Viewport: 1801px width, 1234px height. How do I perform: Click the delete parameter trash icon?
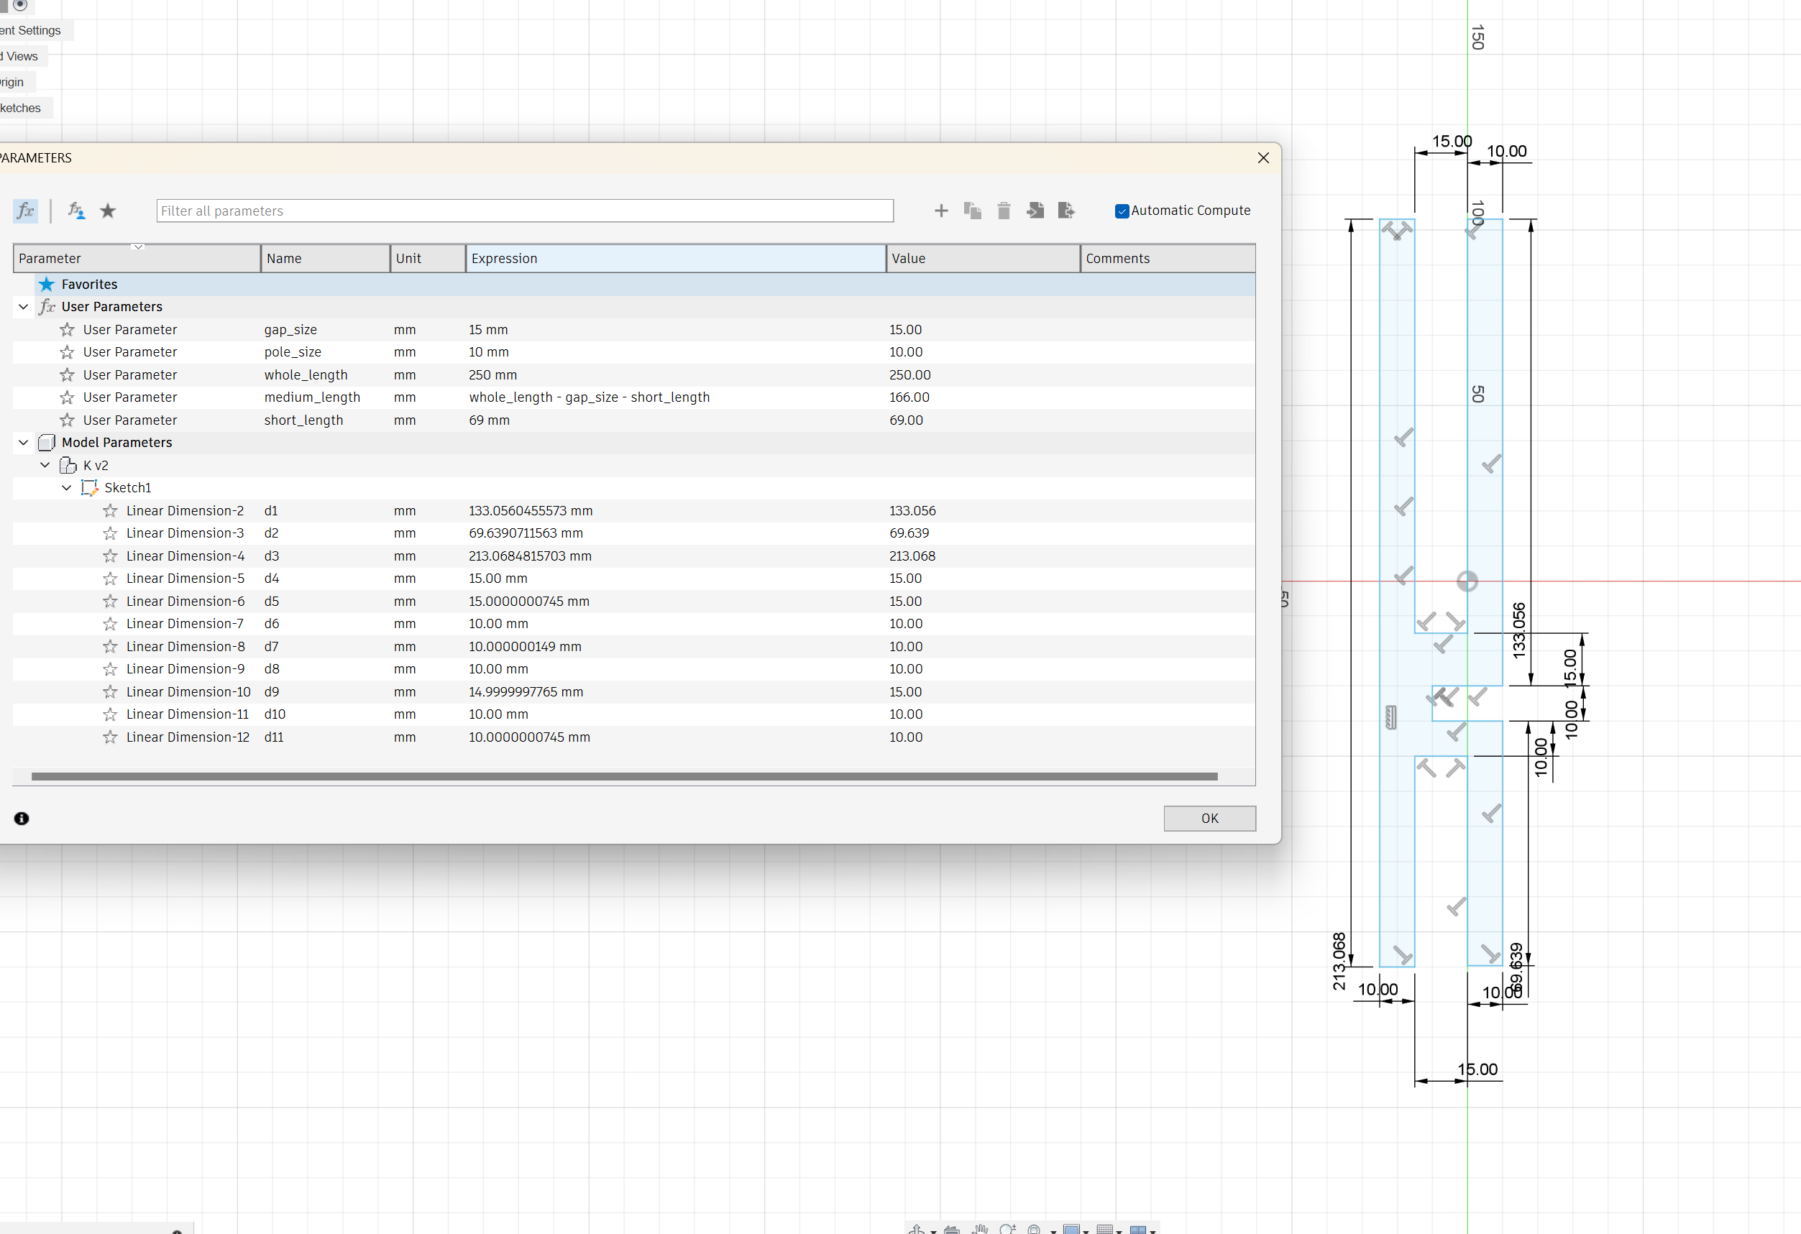tap(1004, 211)
